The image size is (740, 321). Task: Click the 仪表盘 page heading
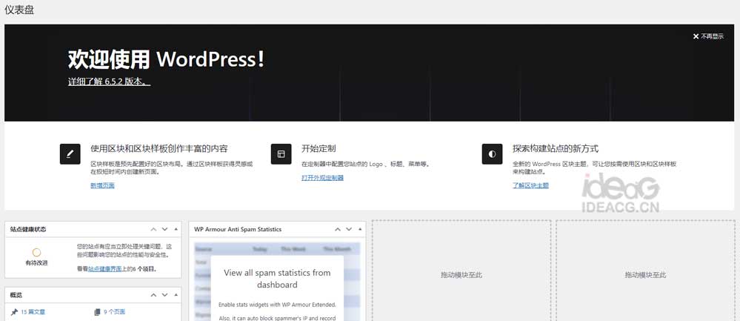[19, 10]
